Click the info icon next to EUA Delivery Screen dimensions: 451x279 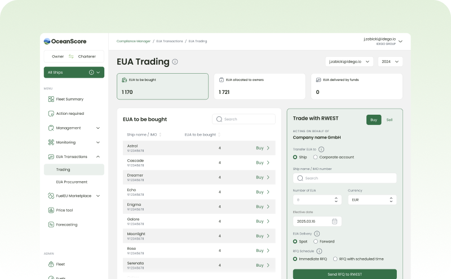(317, 233)
